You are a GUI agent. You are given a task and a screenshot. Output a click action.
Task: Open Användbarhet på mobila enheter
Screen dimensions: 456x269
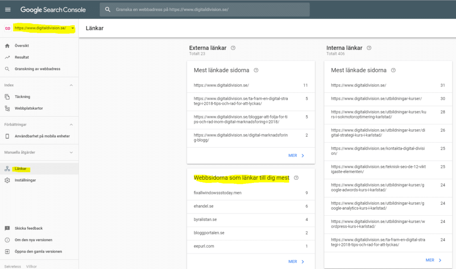(x=39, y=136)
